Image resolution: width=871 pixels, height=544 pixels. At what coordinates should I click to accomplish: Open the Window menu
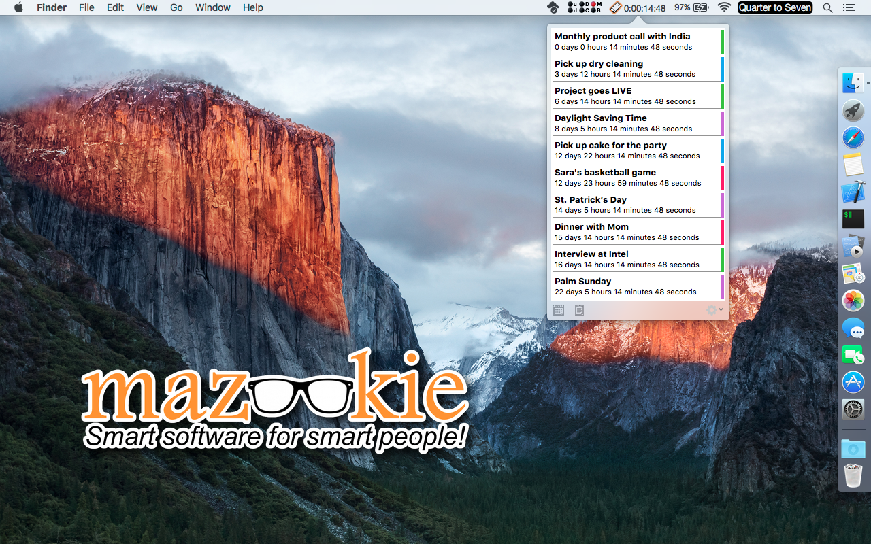click(x=212, y=7)
